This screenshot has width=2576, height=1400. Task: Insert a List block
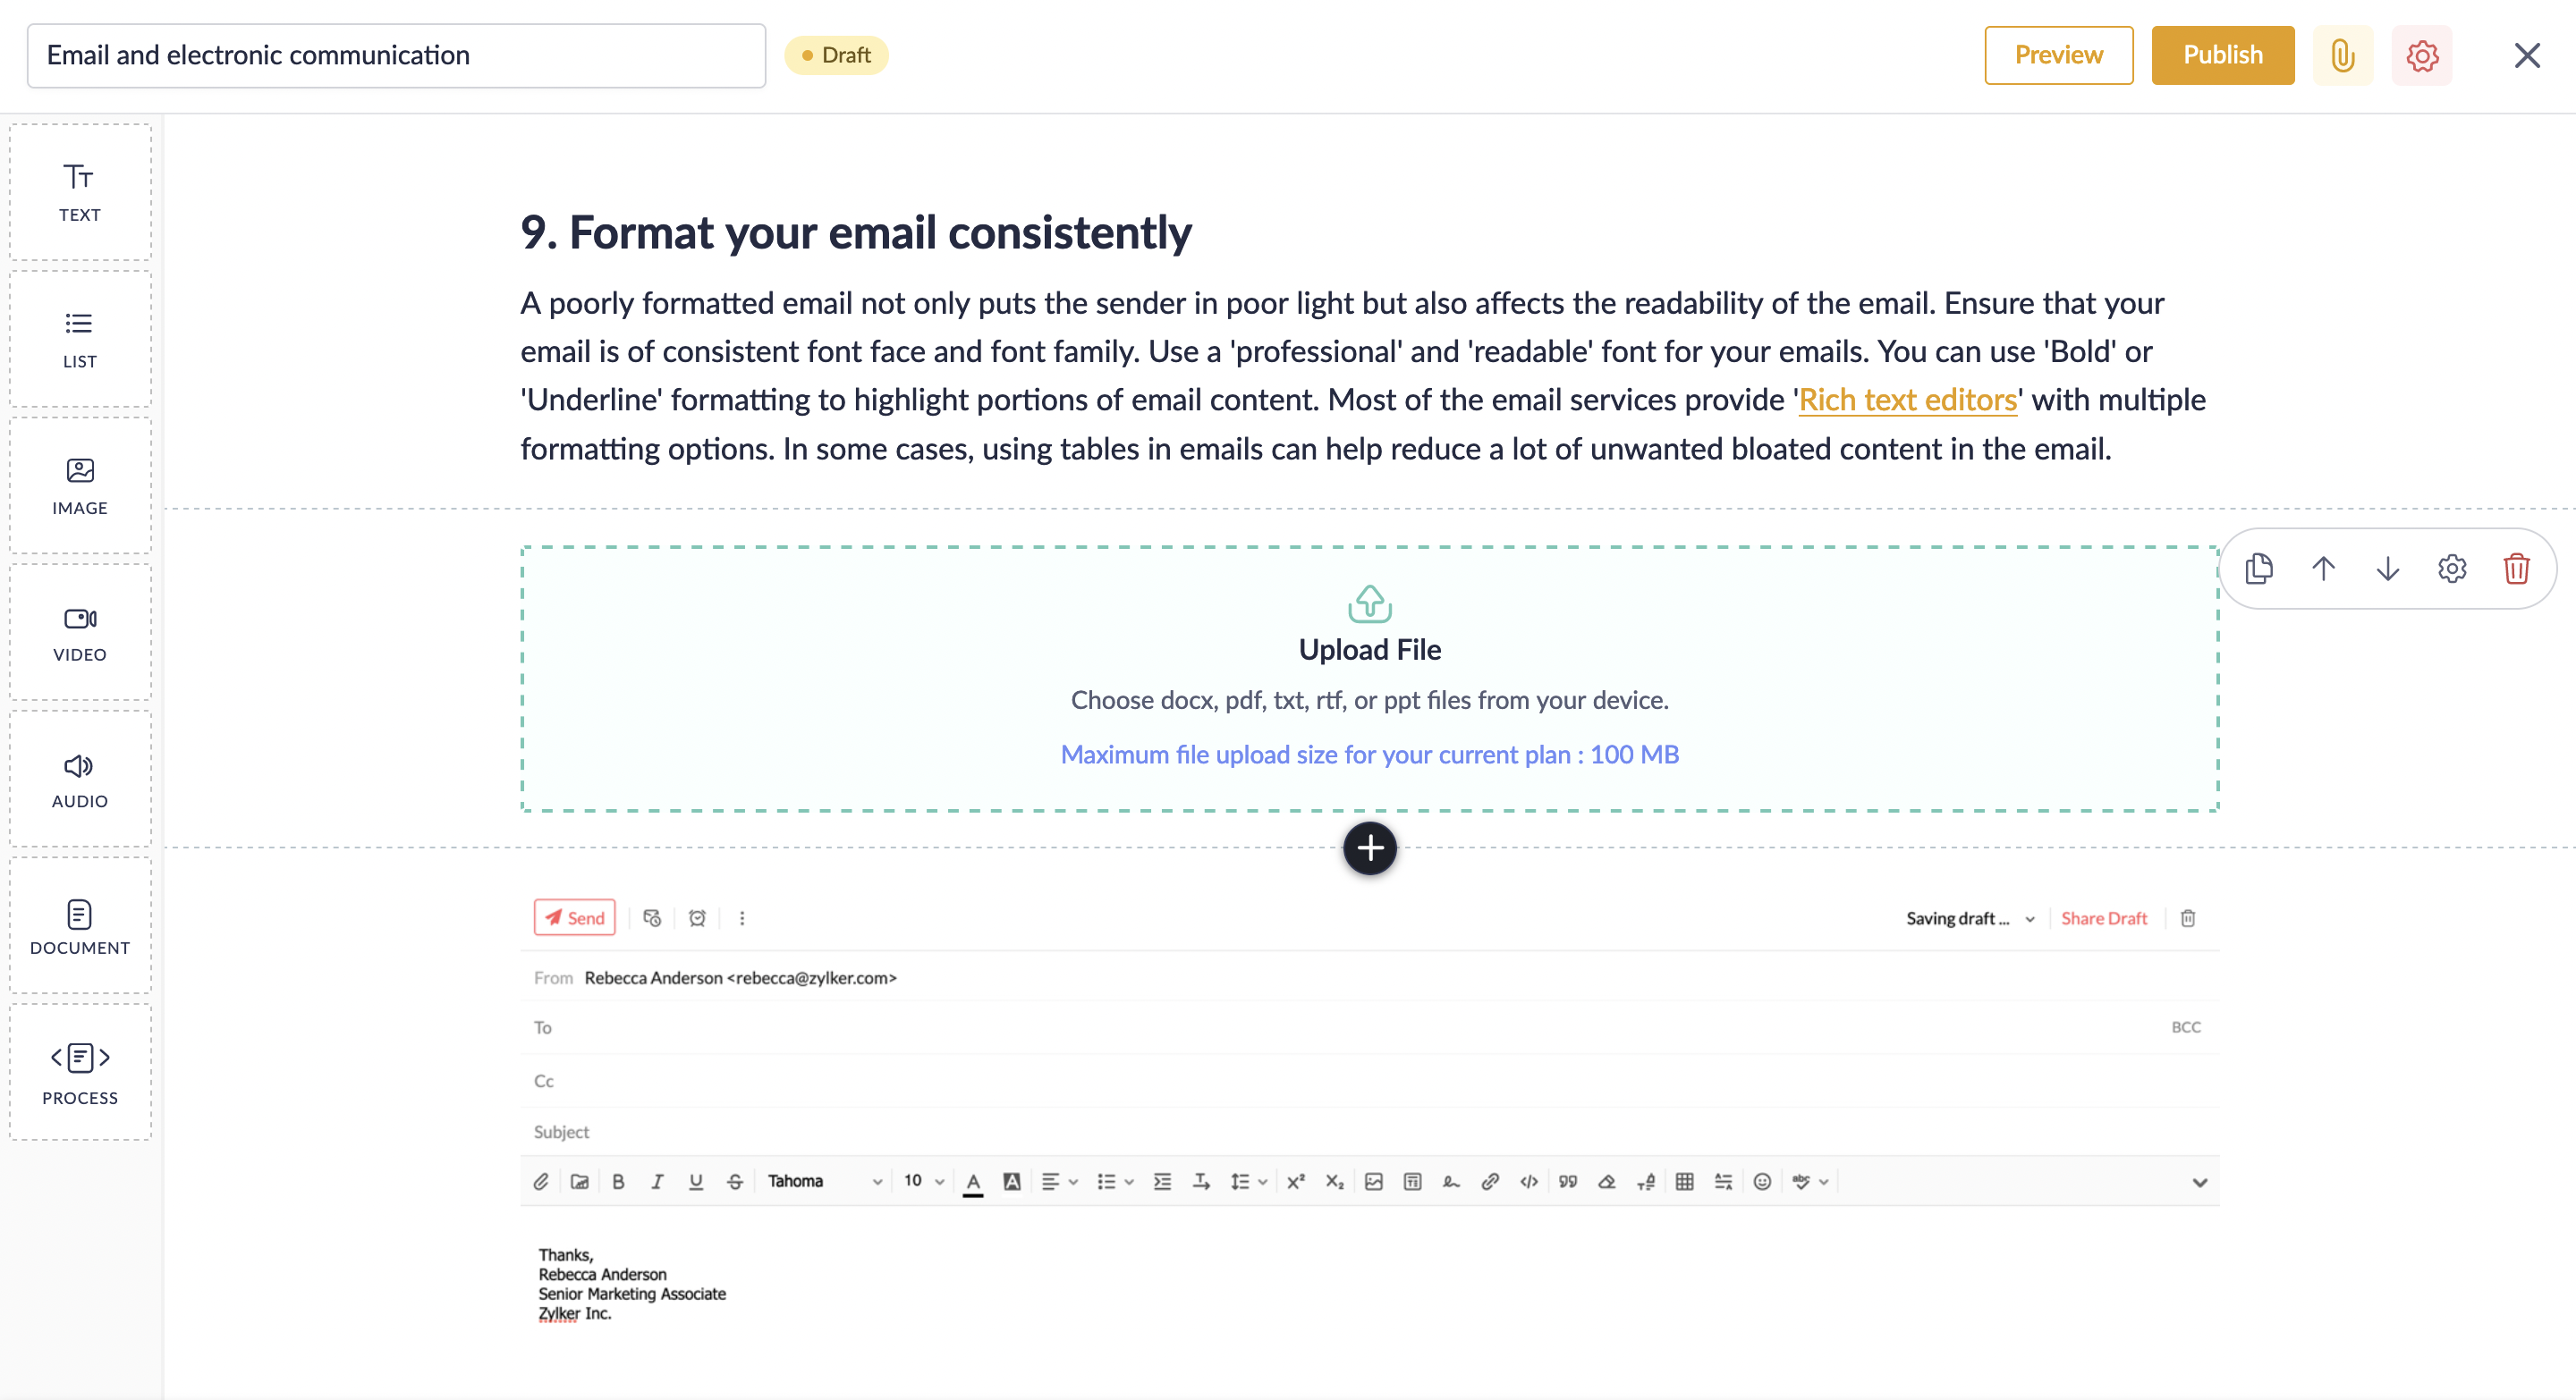pos(80,340)
